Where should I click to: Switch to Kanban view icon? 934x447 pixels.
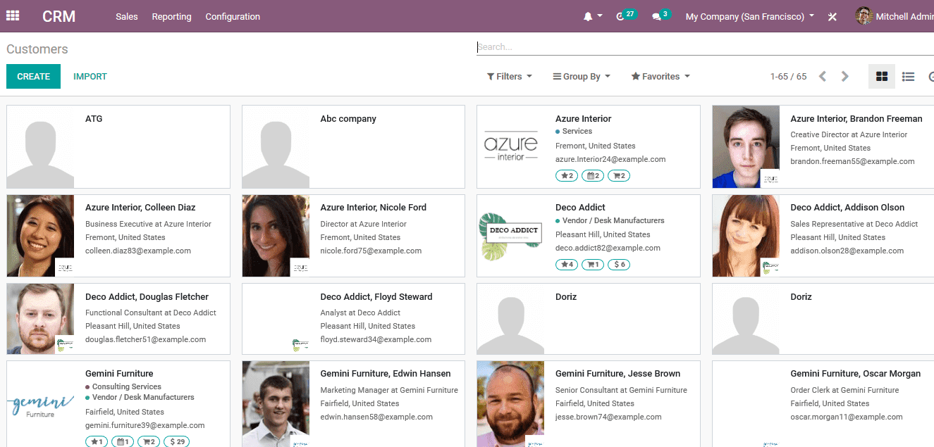[881, 76]
